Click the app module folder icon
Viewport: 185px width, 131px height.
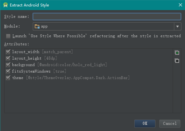(x=37, y=26)
